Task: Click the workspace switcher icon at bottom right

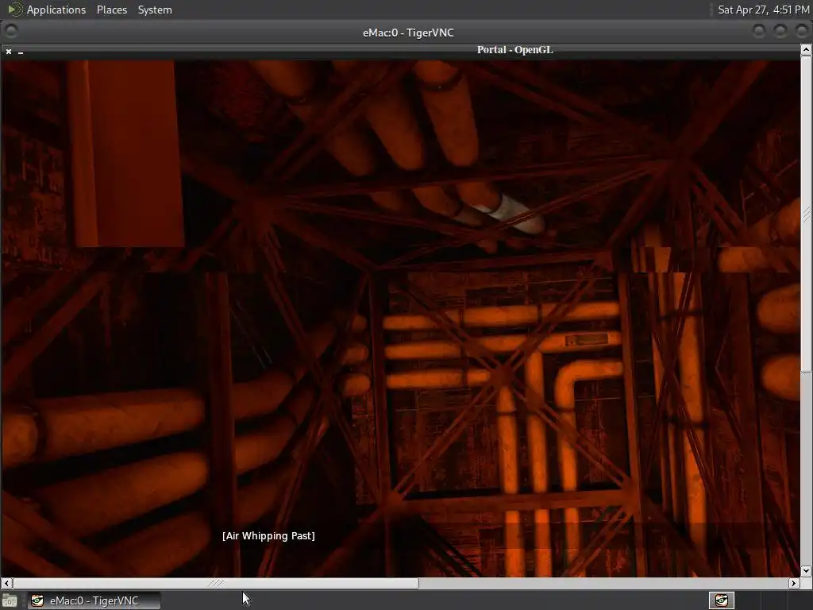Action: pyautogui.click(x=722, y=600)
